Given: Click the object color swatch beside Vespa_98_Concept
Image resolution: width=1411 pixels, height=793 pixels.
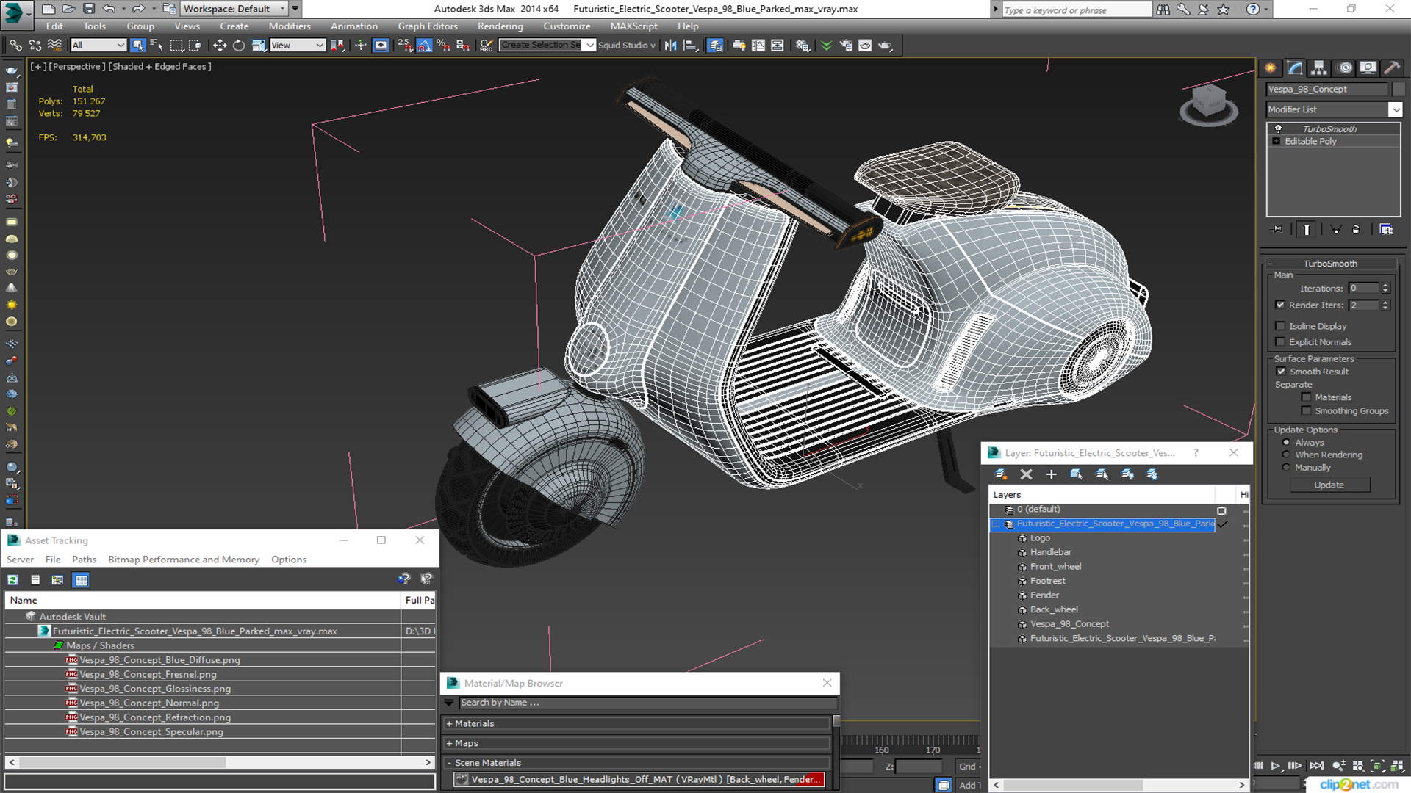Looking at the screenshot, I should pos(1398,89).
